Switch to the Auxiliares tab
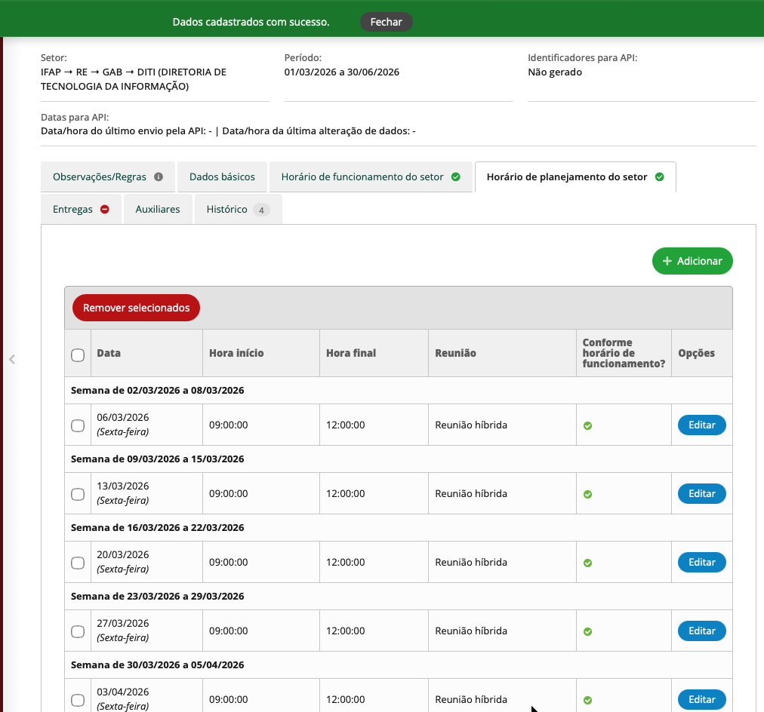This screenshot has height=712, width=764. click(x=158, y=210)
